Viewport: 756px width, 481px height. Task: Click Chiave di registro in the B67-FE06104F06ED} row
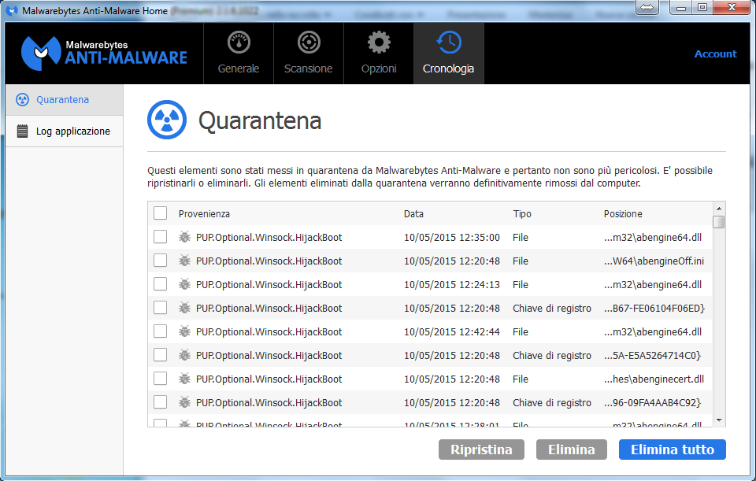coord(552,309)
